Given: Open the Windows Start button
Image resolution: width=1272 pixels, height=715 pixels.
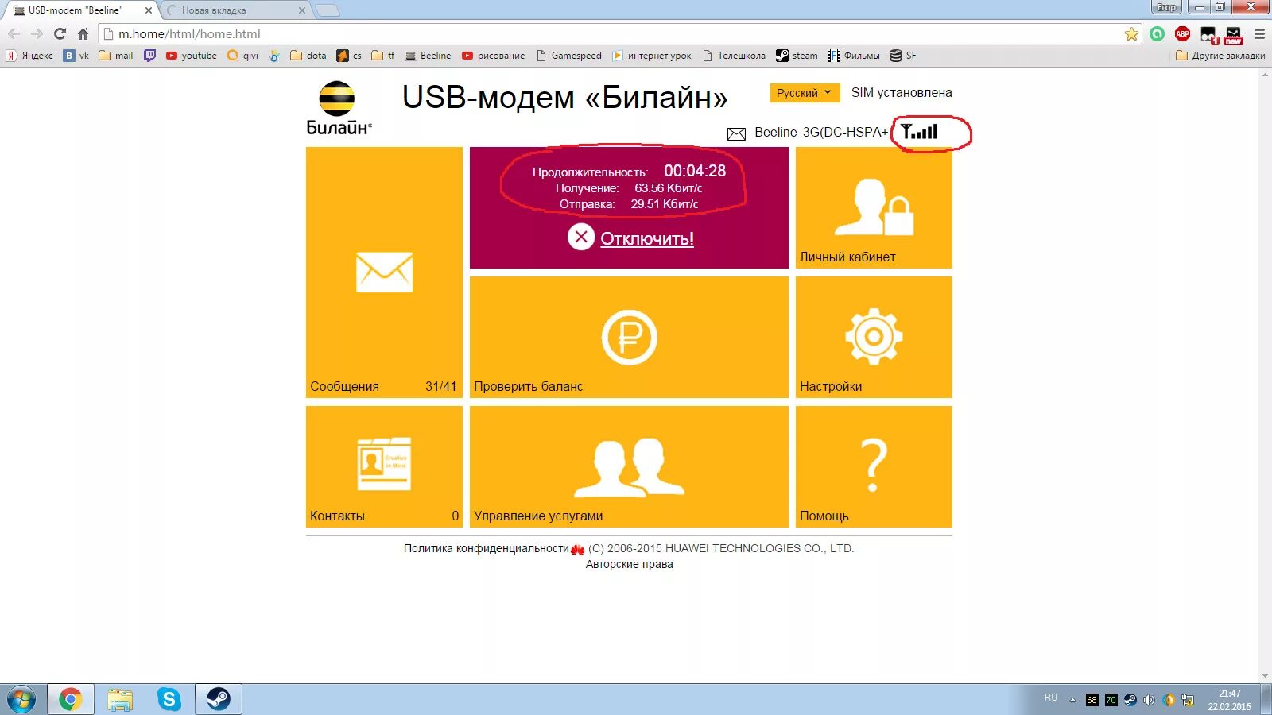Looking at the screenshot, I should 21,700.
